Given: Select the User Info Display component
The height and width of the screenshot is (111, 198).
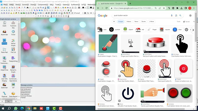Looking at the screenshot, I should pos(4,78).
